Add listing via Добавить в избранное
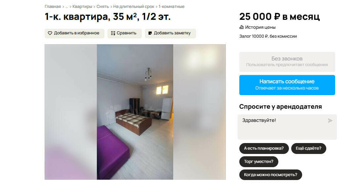 (74, 33)
